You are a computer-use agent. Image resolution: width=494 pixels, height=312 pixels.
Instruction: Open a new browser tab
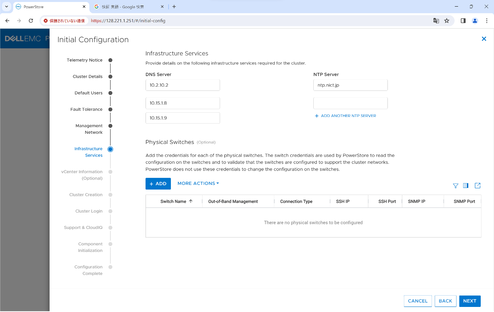coord(174,7)
